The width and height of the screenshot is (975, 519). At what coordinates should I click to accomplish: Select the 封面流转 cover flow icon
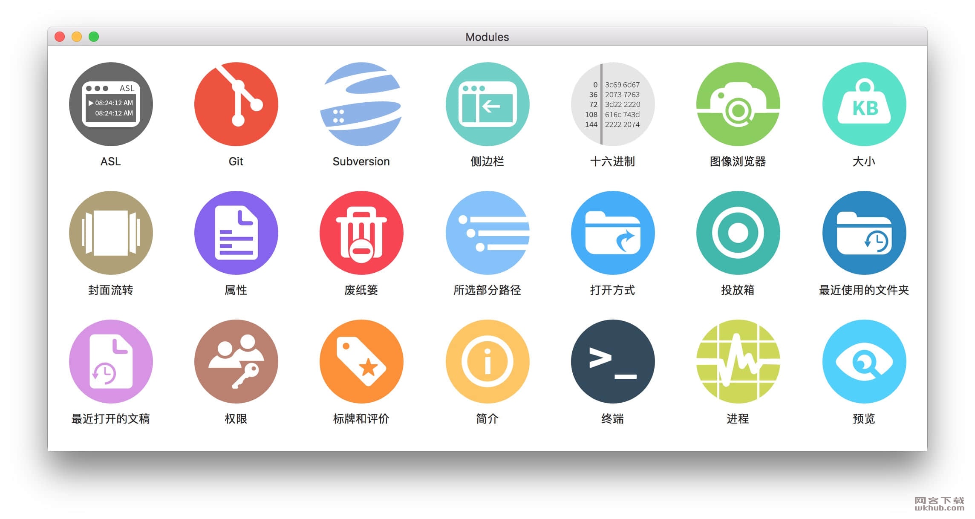pos(111,233)
